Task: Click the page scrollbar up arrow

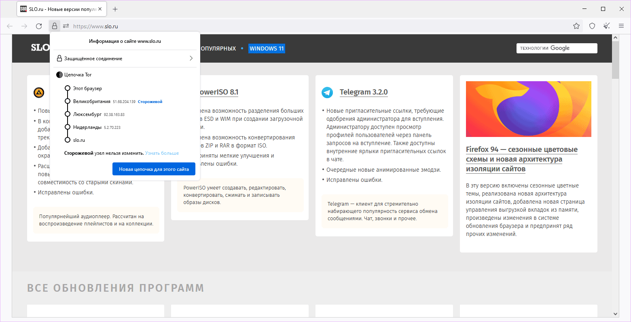Action: click(616, 38)
